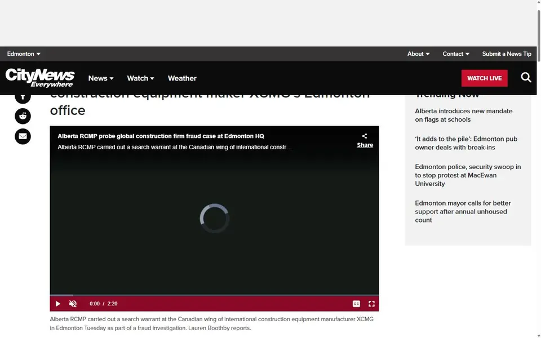
Task: Open the search magnifier icon
Action: click(526, 78)
